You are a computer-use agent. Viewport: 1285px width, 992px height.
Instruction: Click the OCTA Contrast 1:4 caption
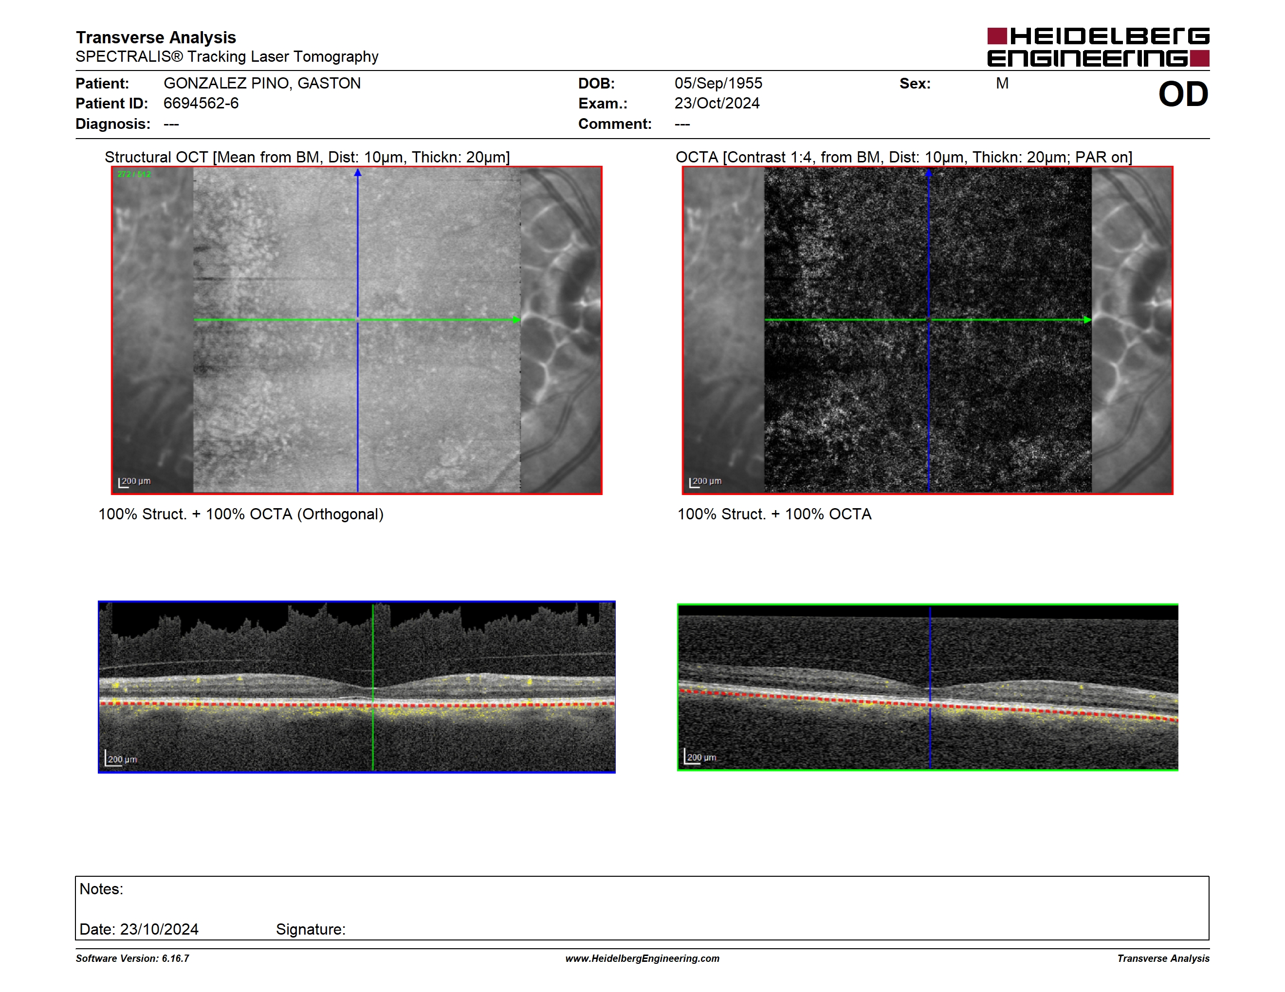click(904, 157)
